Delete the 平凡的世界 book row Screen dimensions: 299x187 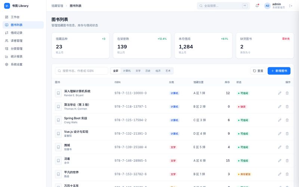coord(287,174)
